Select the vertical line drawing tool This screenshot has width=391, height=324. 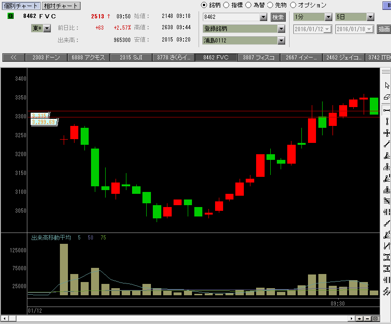pyautogui.click(x=387, y=122)
